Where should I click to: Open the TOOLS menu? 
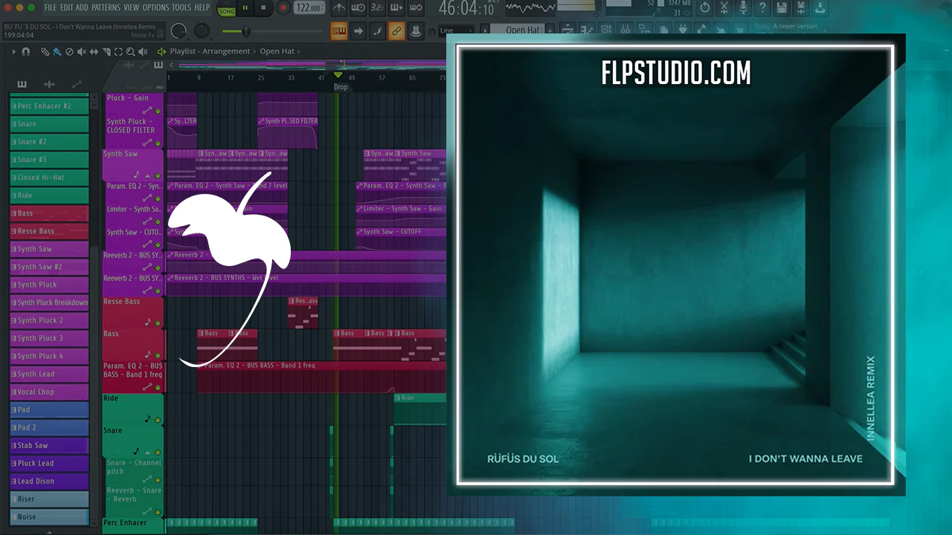[181, 7]
